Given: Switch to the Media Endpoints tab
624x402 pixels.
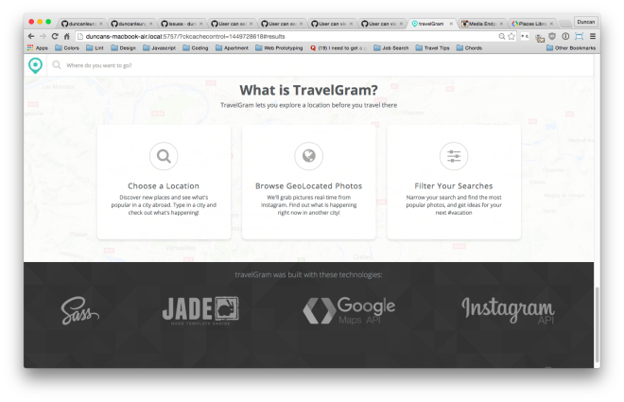Looking at the screenshot, I should (x=480, y=24).
